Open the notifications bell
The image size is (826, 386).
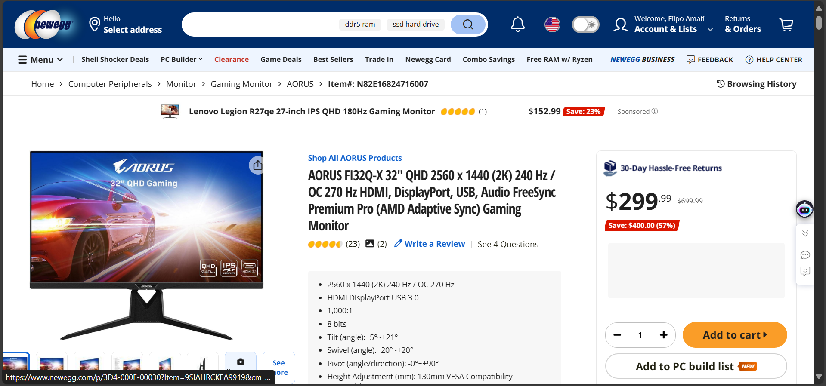[517, 25]
